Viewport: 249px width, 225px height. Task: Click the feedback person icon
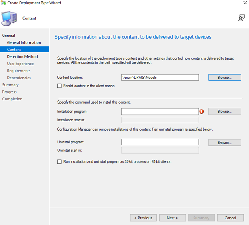(241, 18)
